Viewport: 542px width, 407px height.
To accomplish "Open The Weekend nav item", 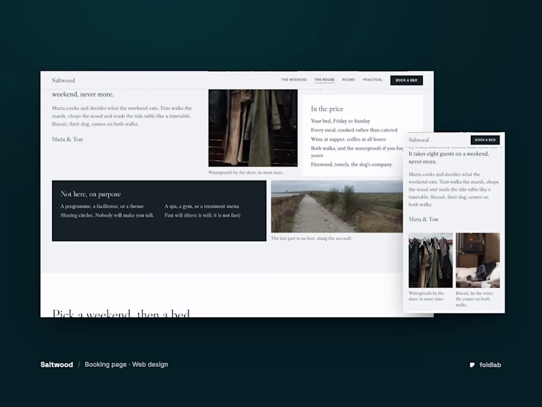I will [x=294, y=79].
